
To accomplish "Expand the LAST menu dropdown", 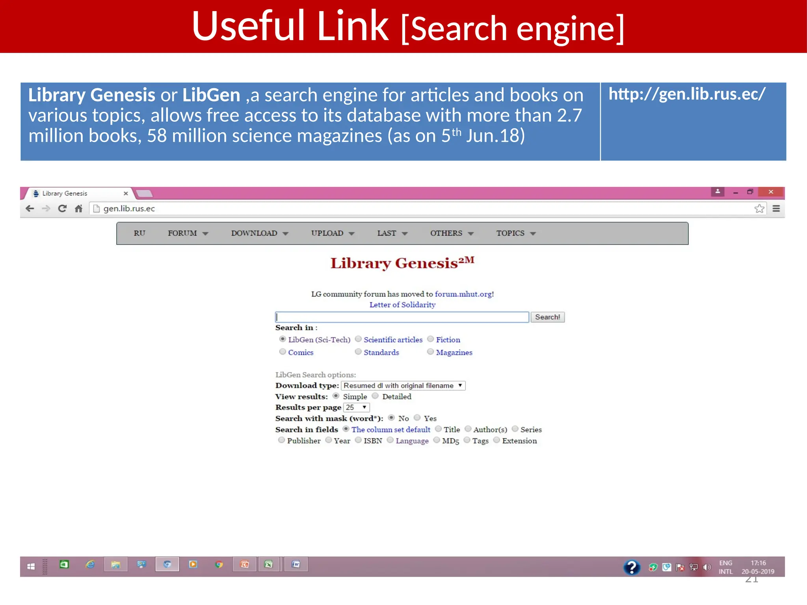I will pyautogui.click(x=392, y=233).
